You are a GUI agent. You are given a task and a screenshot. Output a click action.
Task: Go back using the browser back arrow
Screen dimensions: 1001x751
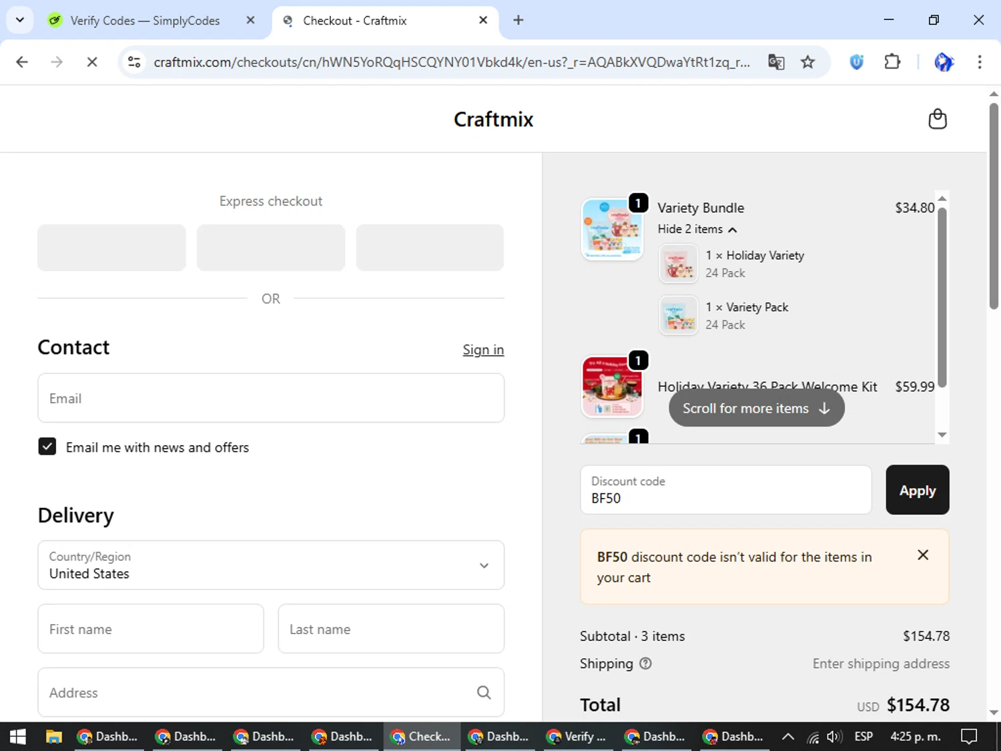(x=22, y=62)
